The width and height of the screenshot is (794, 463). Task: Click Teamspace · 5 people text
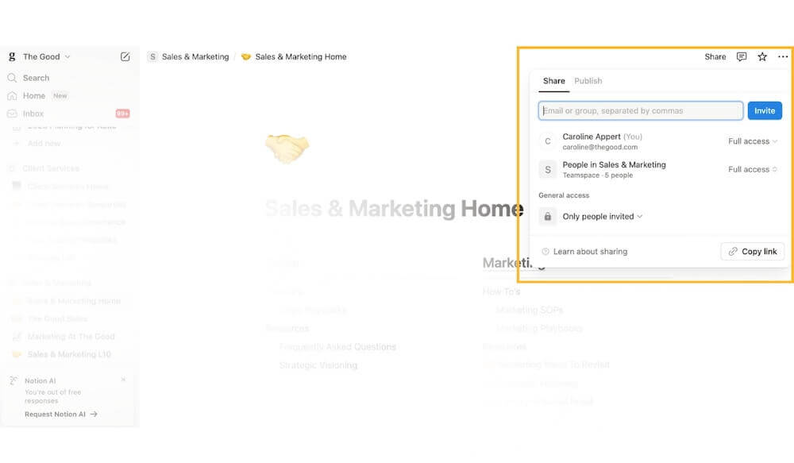coord(598,176)
